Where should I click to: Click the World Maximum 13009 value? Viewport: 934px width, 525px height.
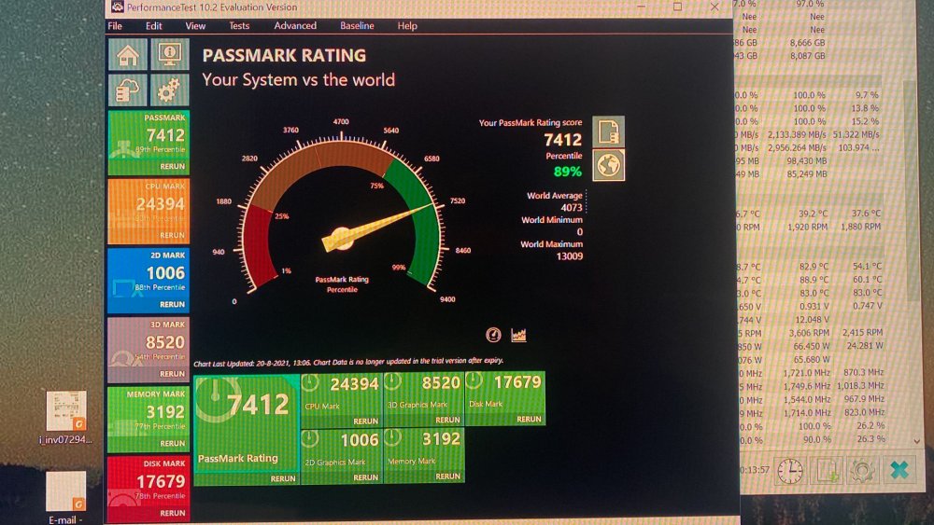coord(570,256)
